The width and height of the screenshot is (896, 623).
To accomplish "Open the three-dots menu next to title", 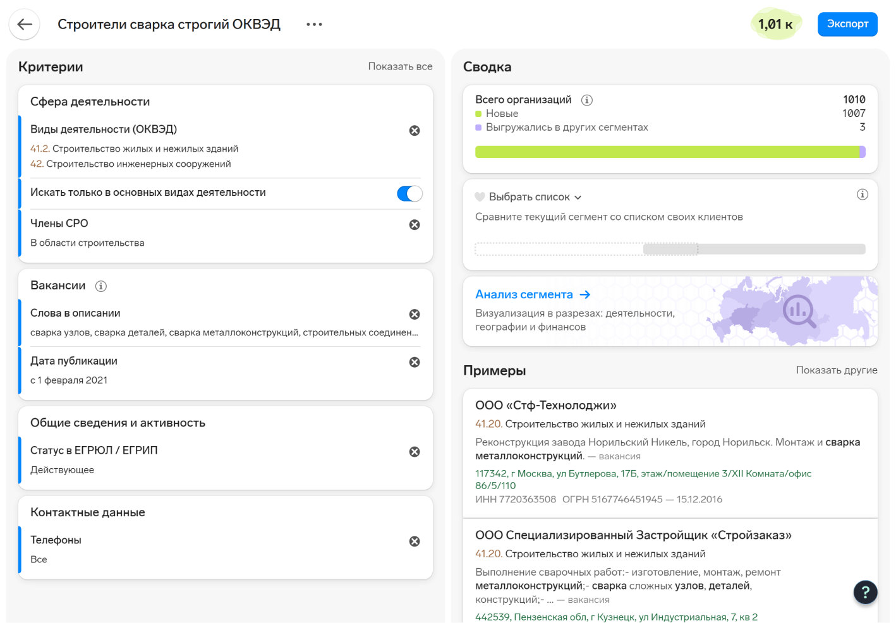I will (x=314, y=25).
